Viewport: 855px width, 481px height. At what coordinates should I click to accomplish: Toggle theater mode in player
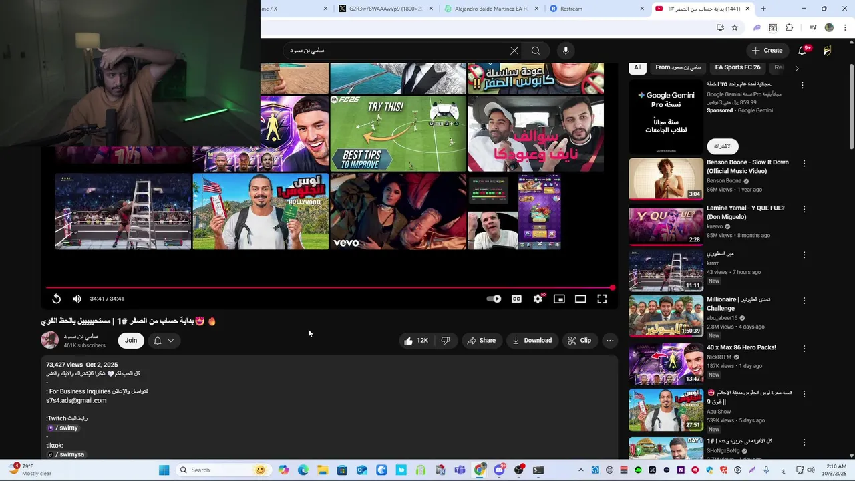click(x=580, y=299)
